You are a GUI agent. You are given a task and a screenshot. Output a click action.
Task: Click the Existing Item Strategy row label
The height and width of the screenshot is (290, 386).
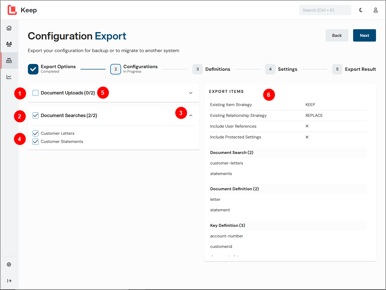[x=231, y=105]
